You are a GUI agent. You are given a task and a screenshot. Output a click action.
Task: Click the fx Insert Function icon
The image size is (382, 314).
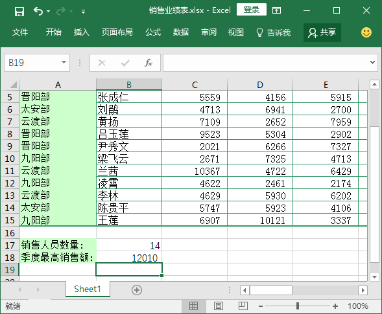(x=149, y=63)
